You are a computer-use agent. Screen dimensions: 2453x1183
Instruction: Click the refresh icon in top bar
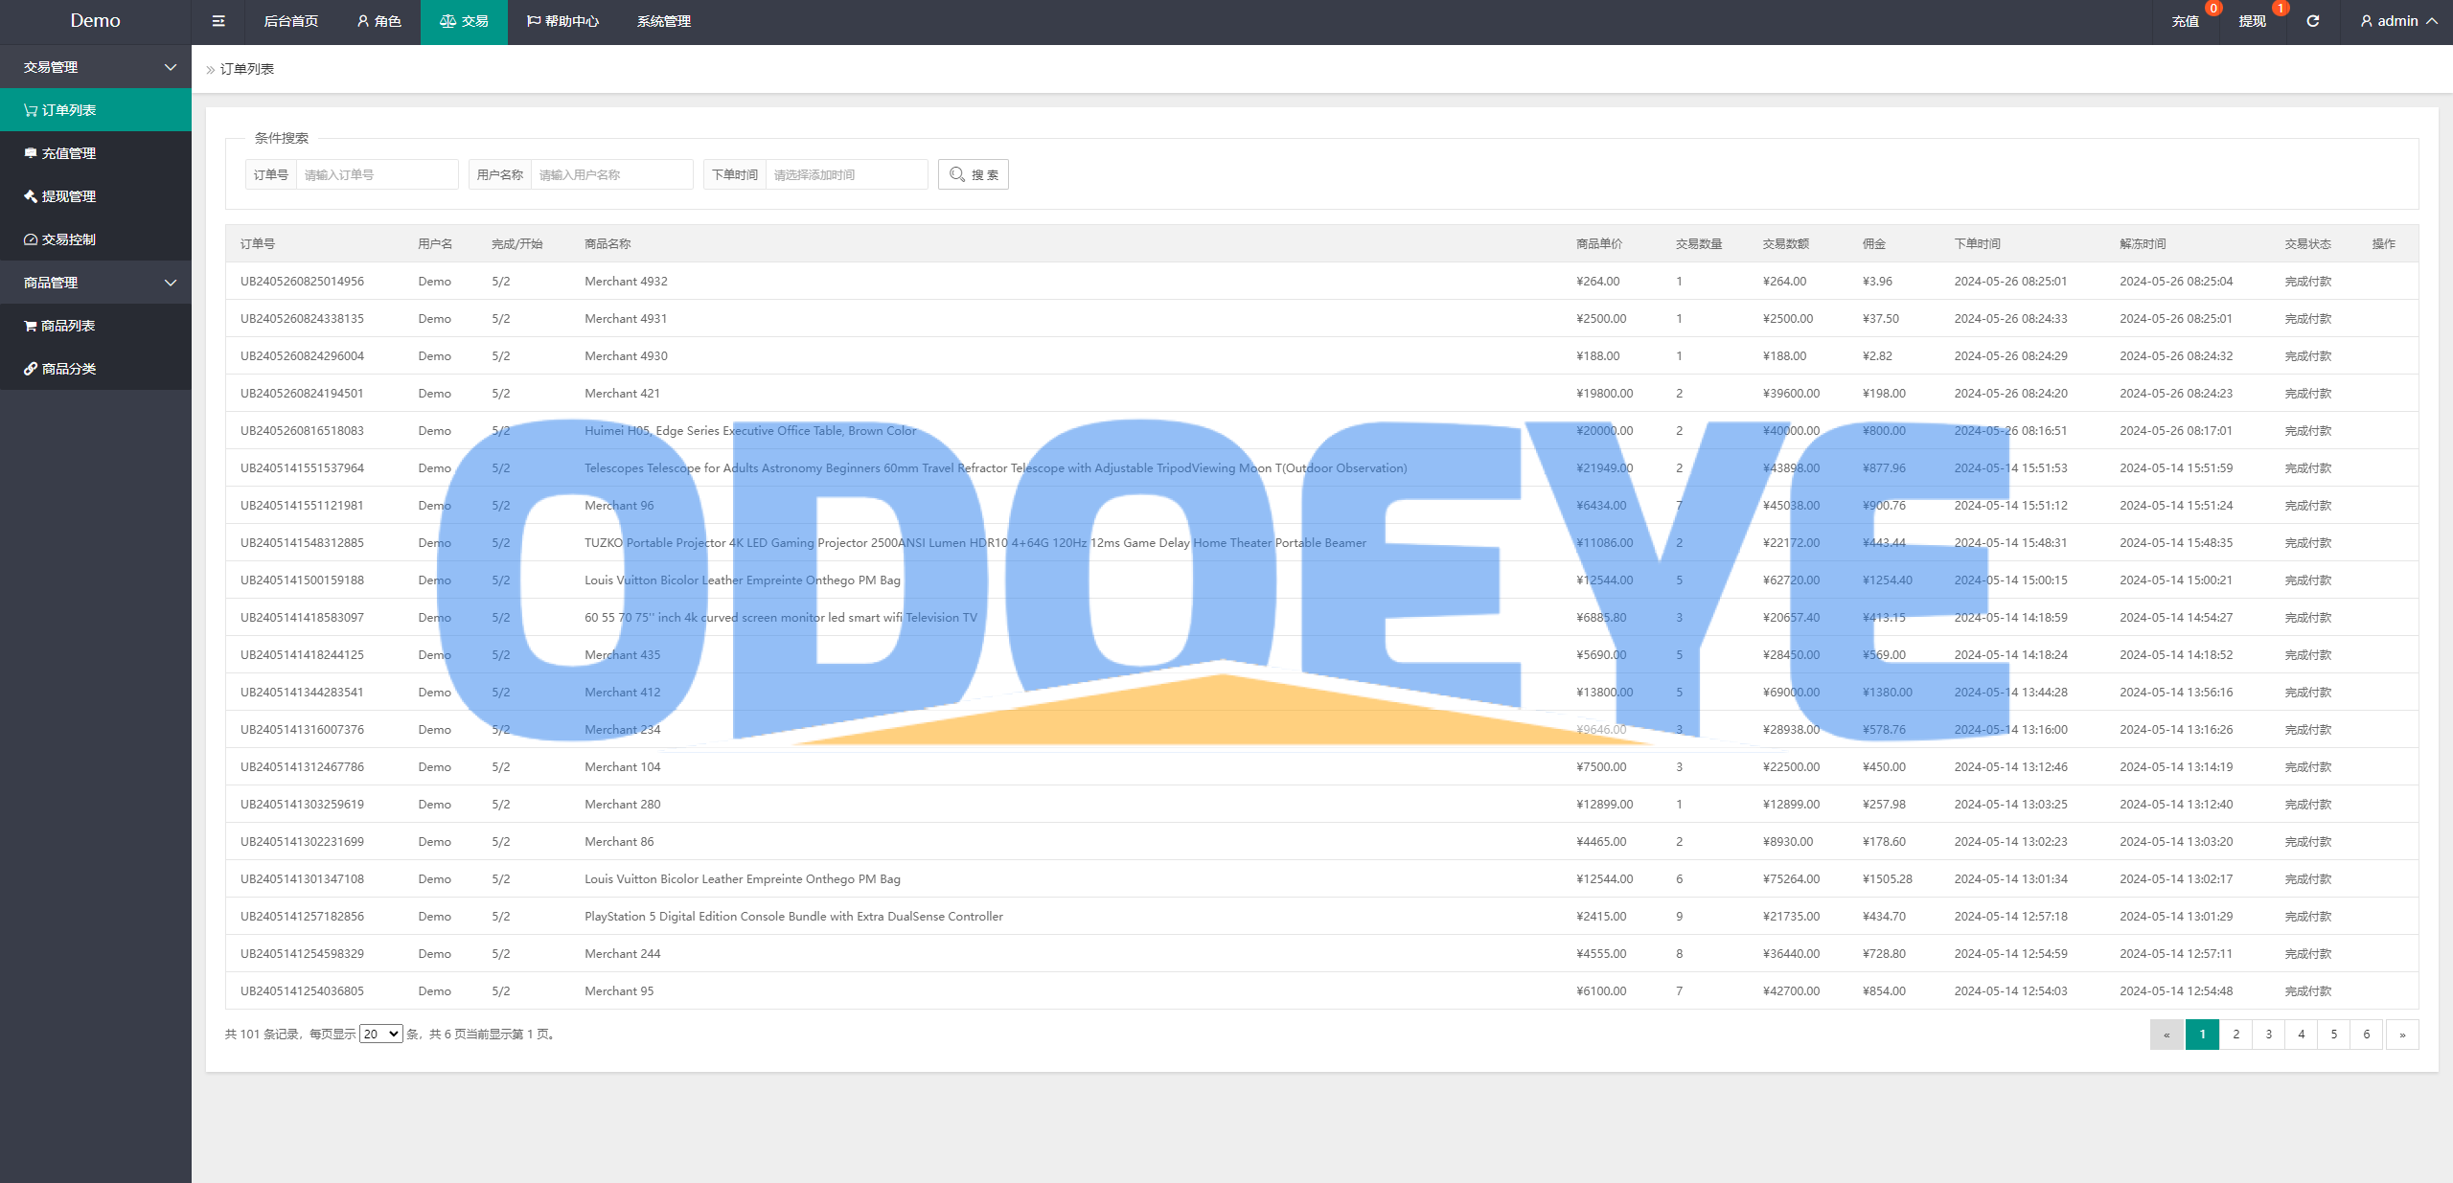click(x=2313, y=21)
